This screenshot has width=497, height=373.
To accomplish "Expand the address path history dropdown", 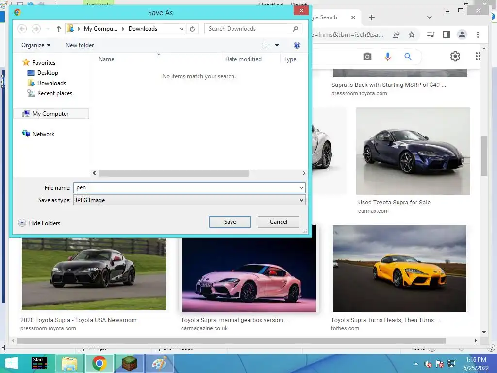I will pyautogui.click(x=182, y=29).
